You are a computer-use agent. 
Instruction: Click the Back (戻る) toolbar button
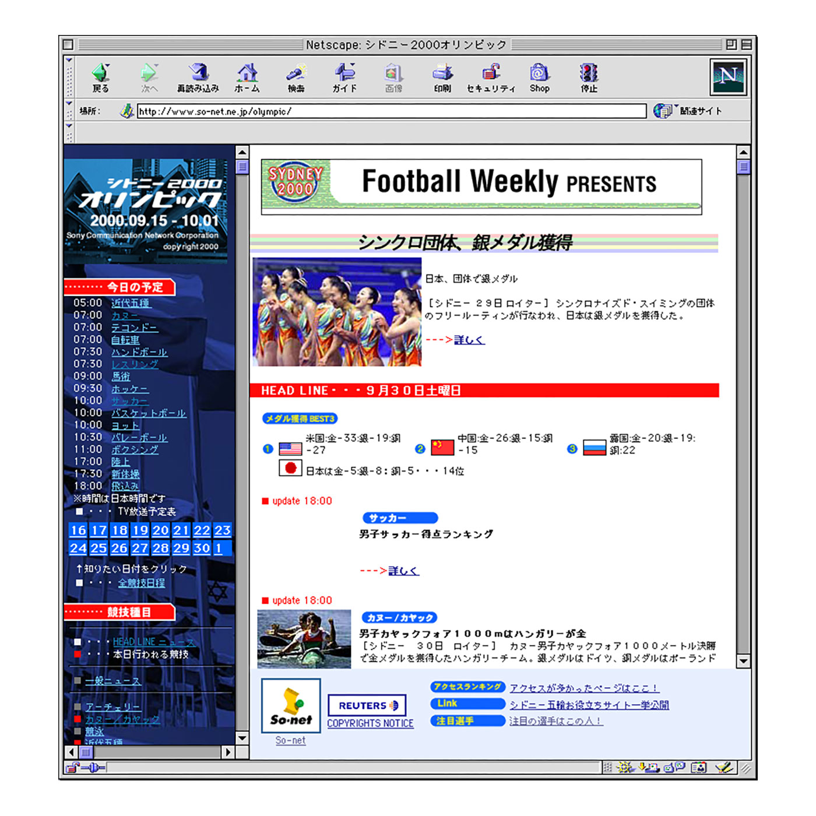click(100, 77)
